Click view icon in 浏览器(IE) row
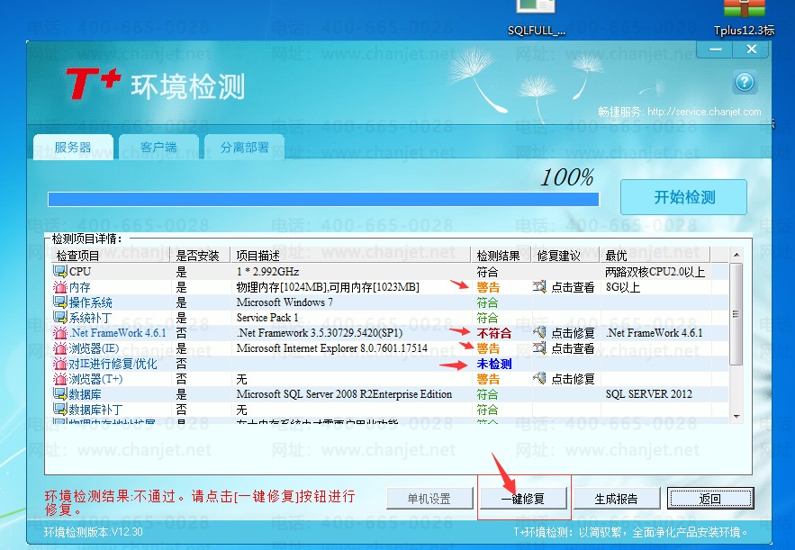 [x=539, y=347]
